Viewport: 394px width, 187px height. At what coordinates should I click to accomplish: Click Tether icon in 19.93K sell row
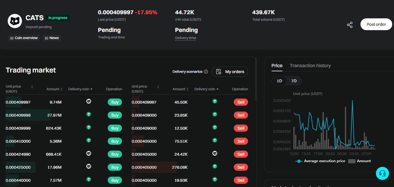click(x=215, y=179)
